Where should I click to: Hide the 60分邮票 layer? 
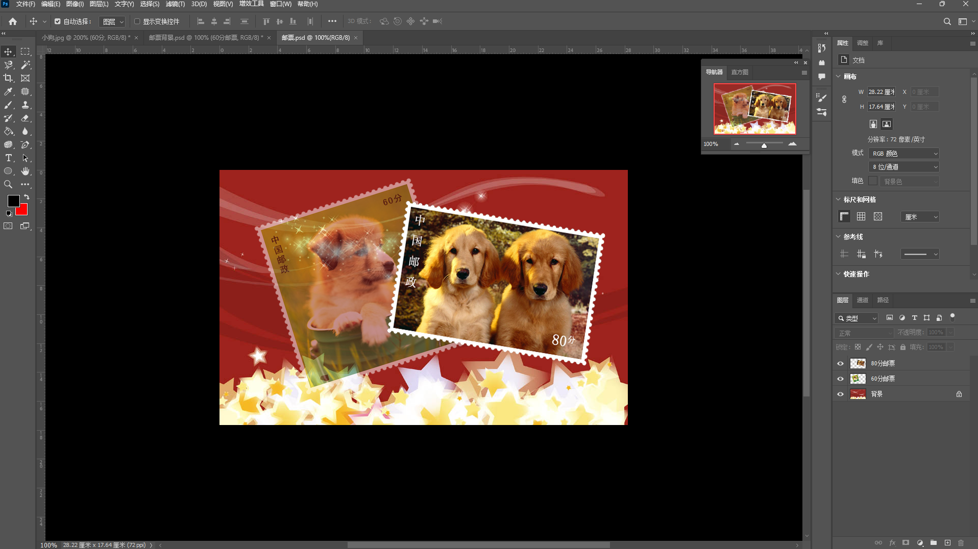(x=840, y=379)
